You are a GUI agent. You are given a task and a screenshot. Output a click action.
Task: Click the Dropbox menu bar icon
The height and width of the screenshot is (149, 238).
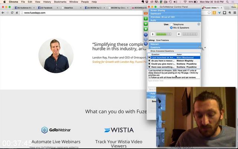147,2
